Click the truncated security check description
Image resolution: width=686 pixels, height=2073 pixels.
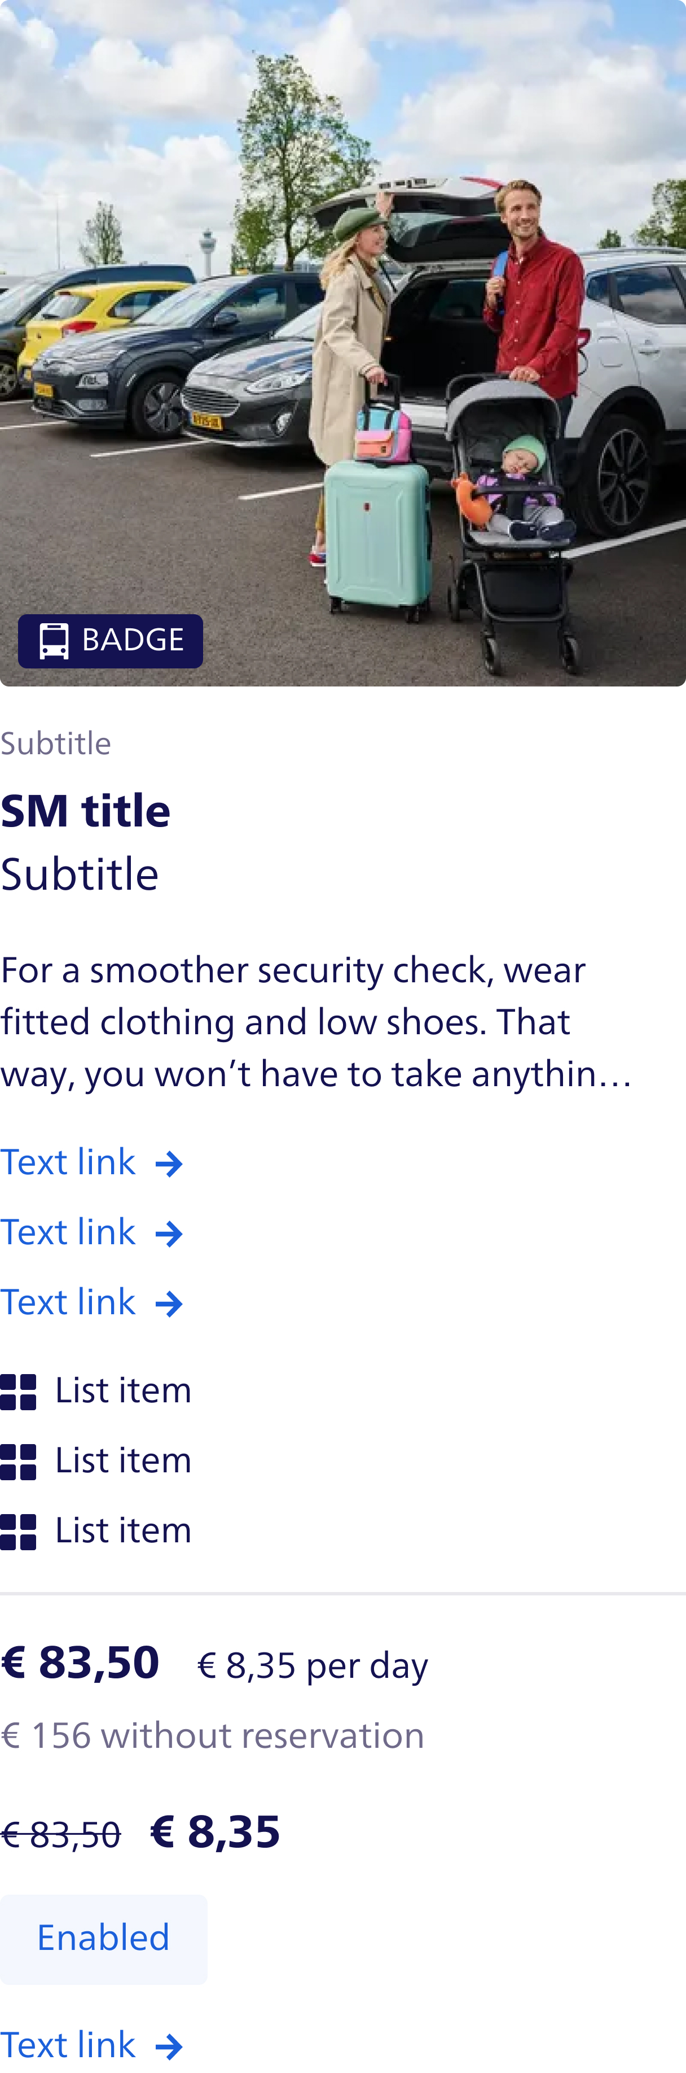(317, 1022)
